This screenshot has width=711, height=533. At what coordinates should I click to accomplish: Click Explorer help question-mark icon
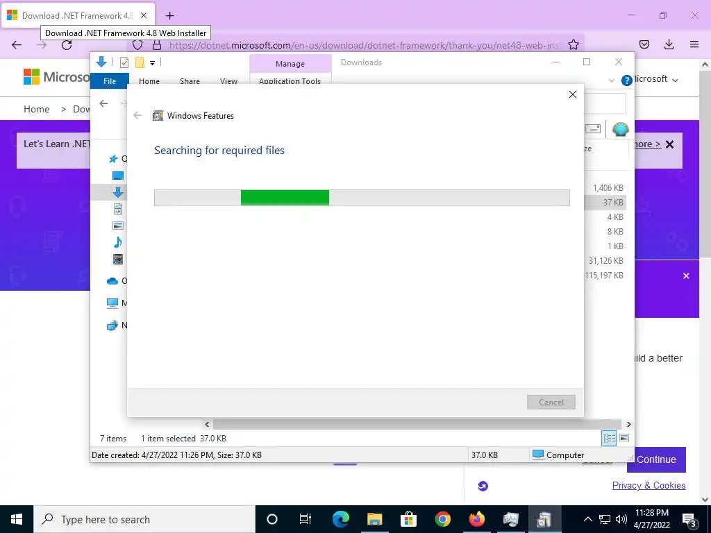point(627,81)
